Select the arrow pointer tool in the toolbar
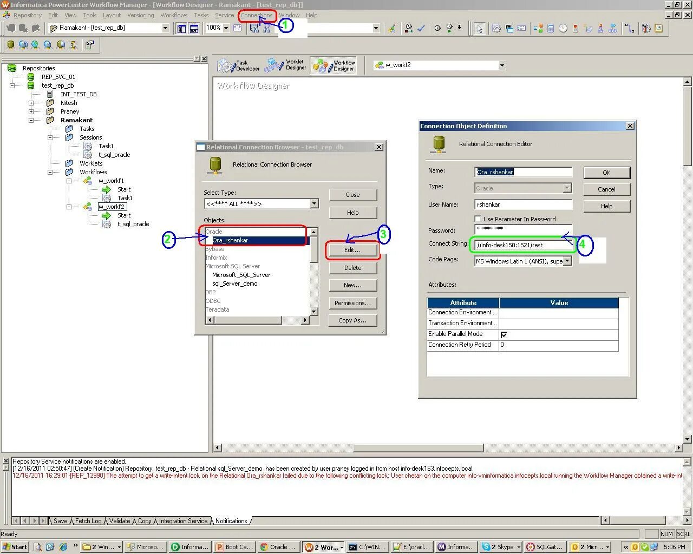693x554 pixels. (479, 28)
